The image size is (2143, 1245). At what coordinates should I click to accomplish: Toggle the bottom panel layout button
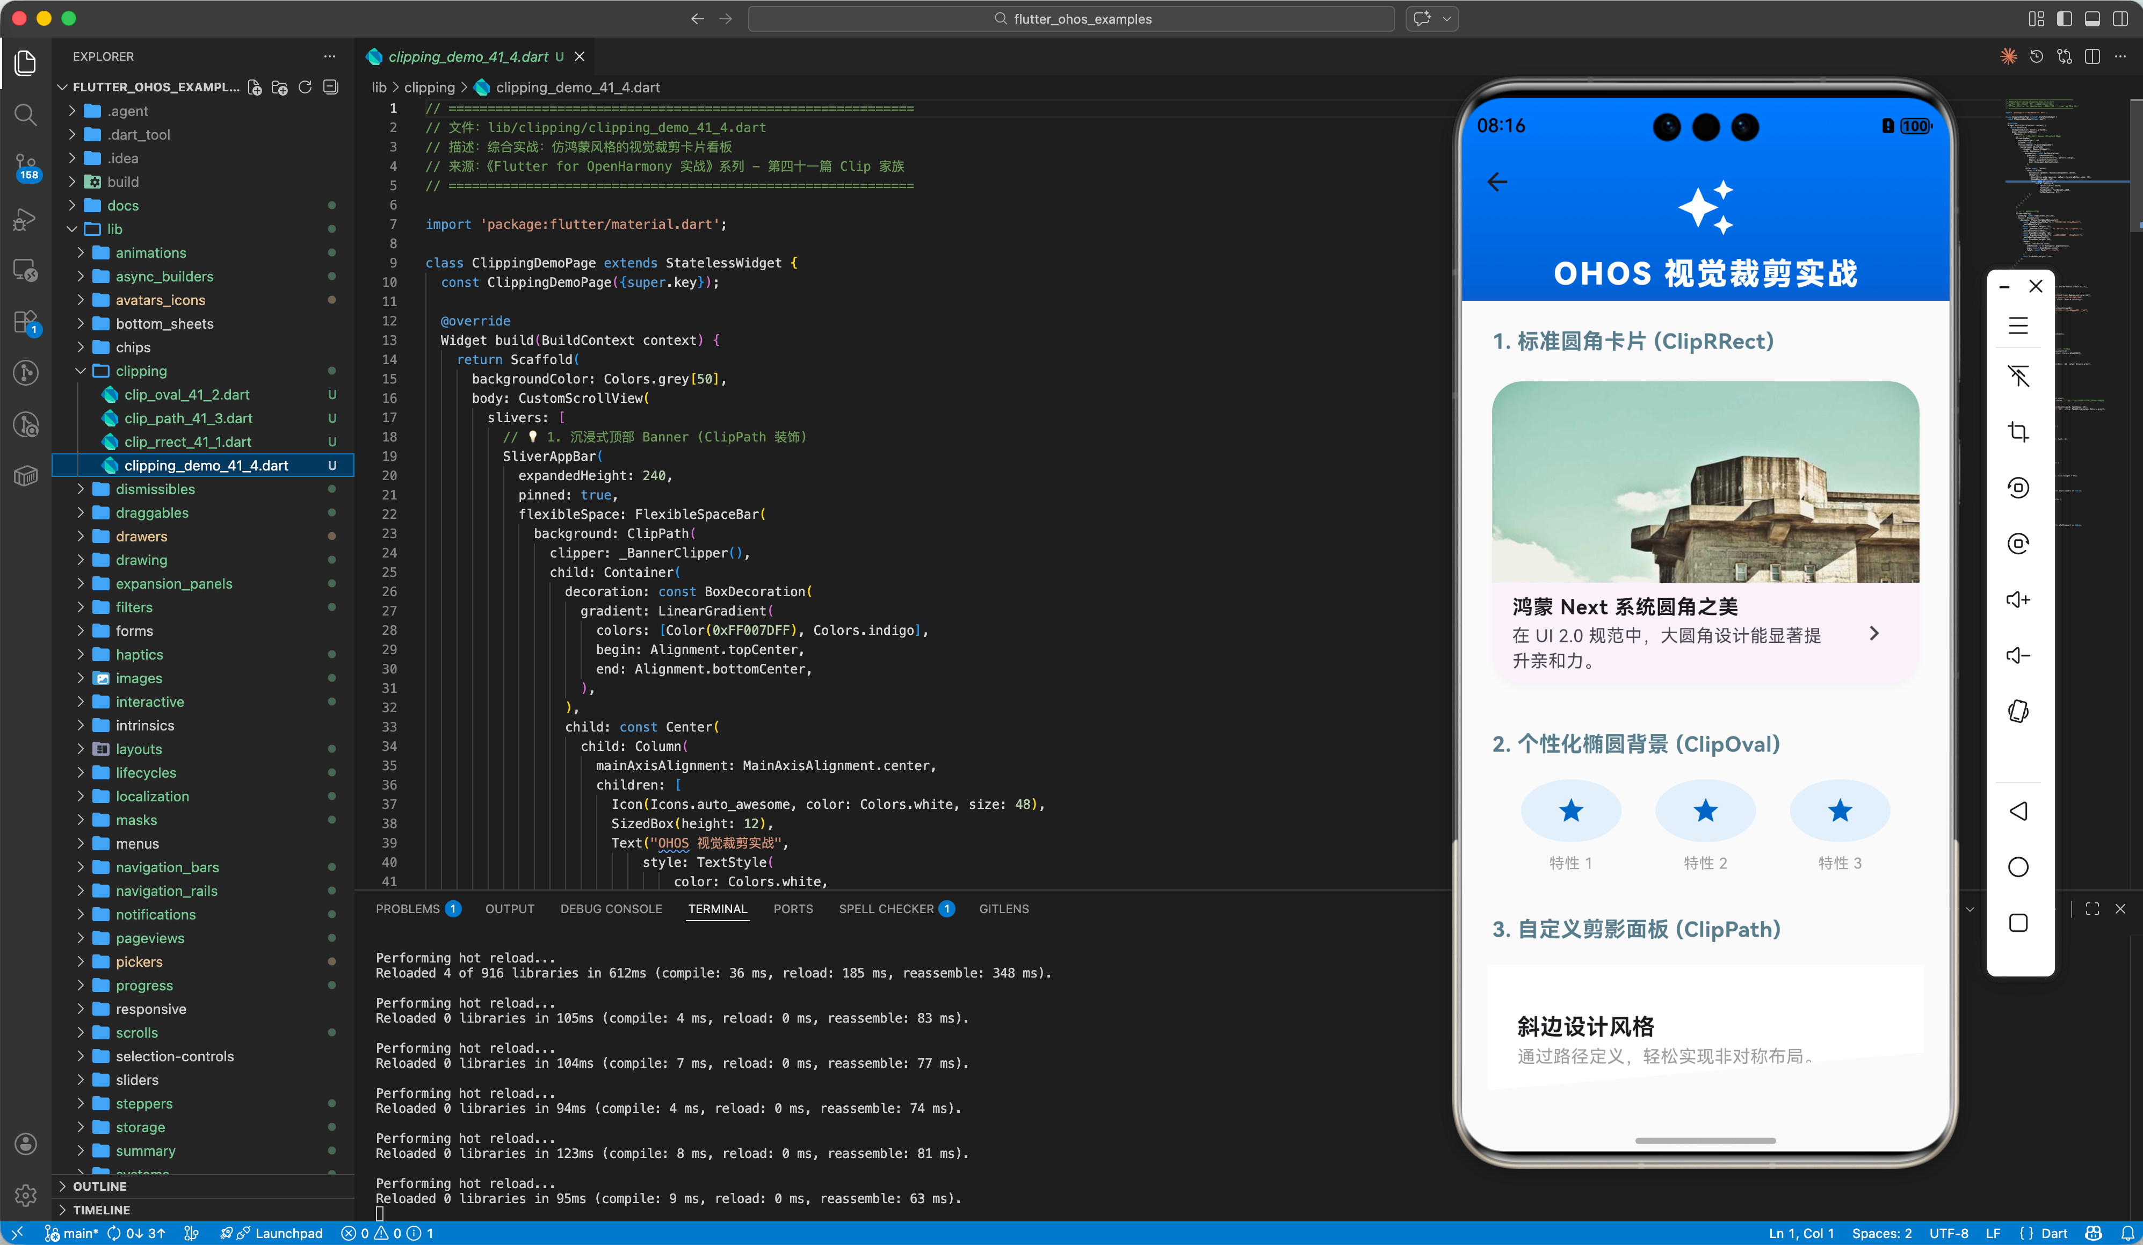click(x=2092, y=19)
